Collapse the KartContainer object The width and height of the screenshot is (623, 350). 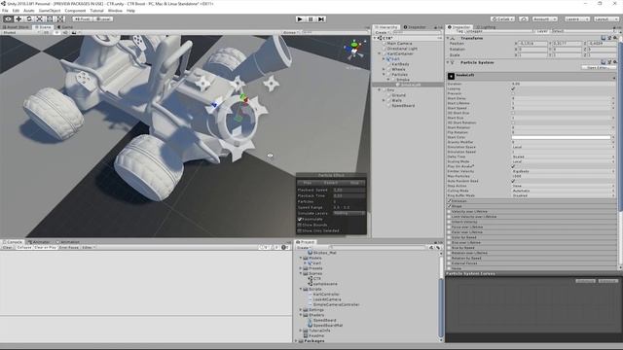click(x=380, y=53)
